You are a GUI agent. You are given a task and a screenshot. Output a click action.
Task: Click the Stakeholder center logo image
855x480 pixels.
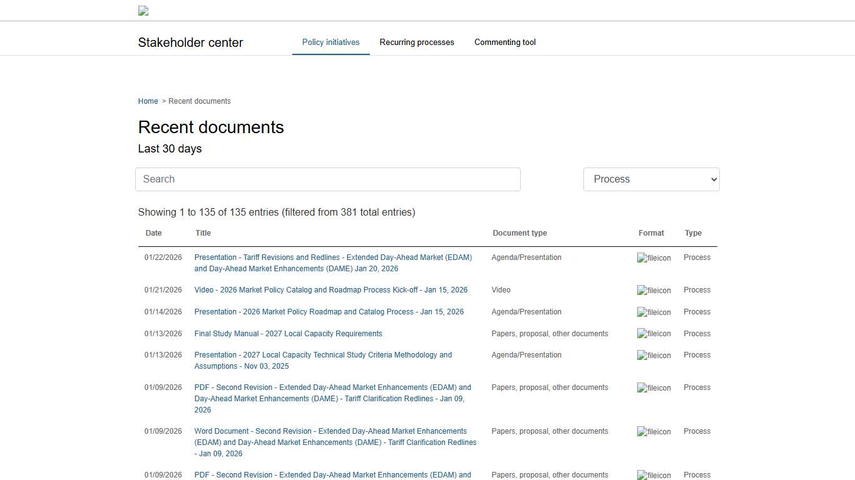143,11
